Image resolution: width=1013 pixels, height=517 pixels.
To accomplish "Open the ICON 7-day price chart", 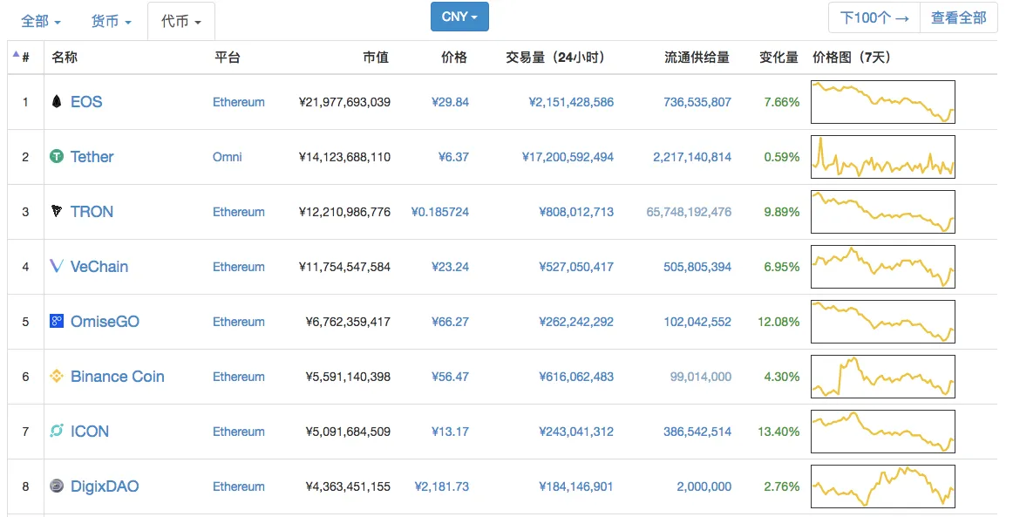I will [x=883, y=431].
